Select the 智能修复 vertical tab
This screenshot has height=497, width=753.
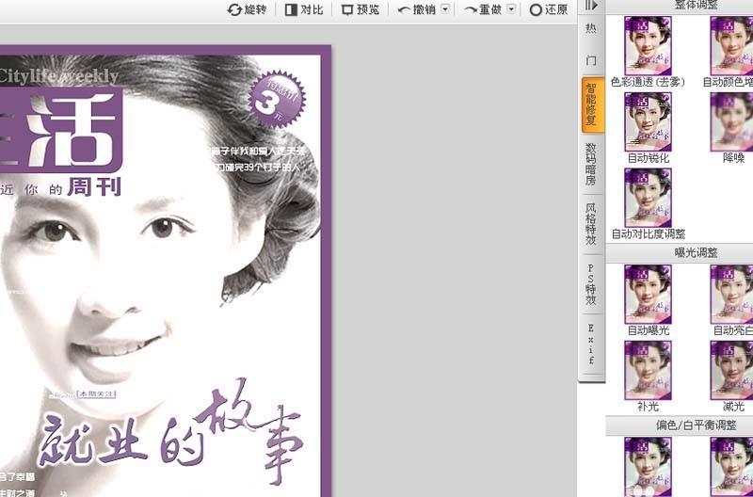(592, 104)
